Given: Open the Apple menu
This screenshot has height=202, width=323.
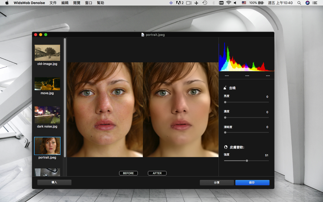Looking at the screenshot, I should 7,3.
